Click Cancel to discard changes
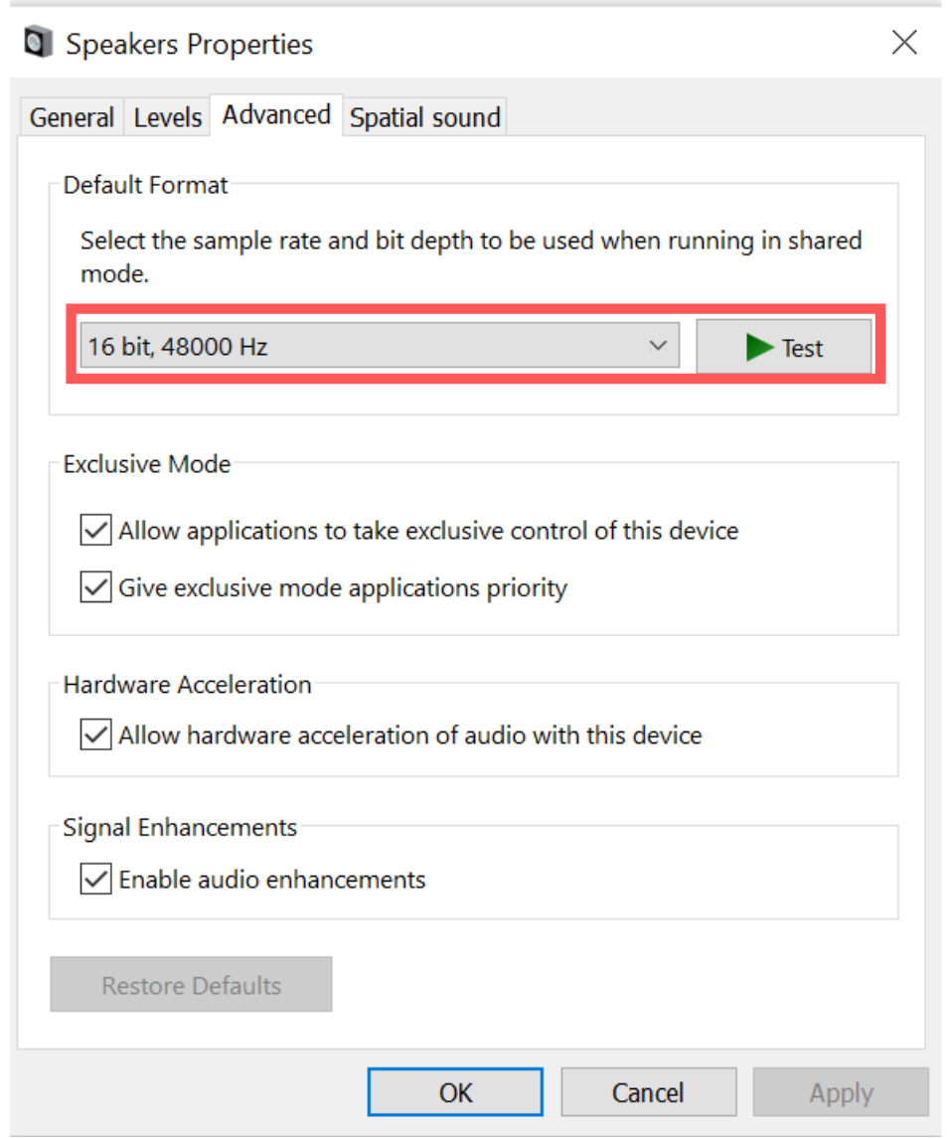The image size is (948, 1138). [648, 1093]
